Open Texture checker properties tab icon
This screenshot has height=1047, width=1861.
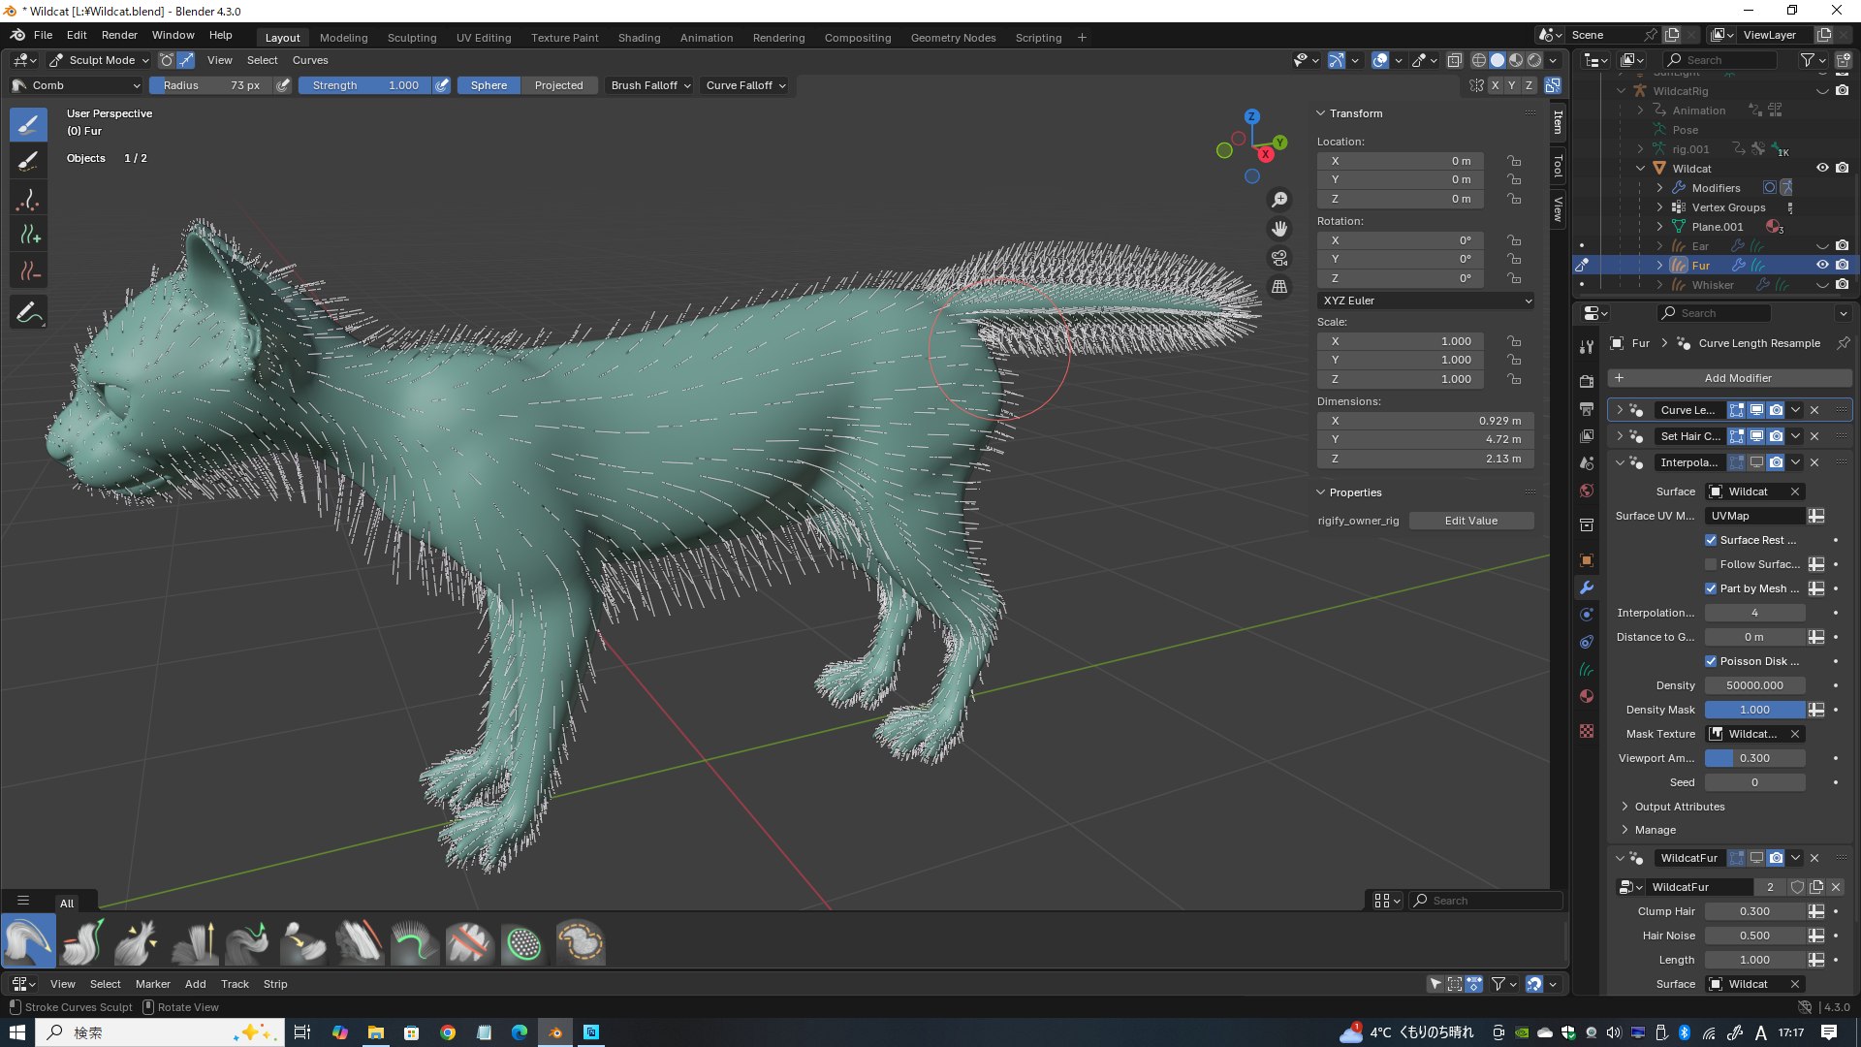(1587, 731)
